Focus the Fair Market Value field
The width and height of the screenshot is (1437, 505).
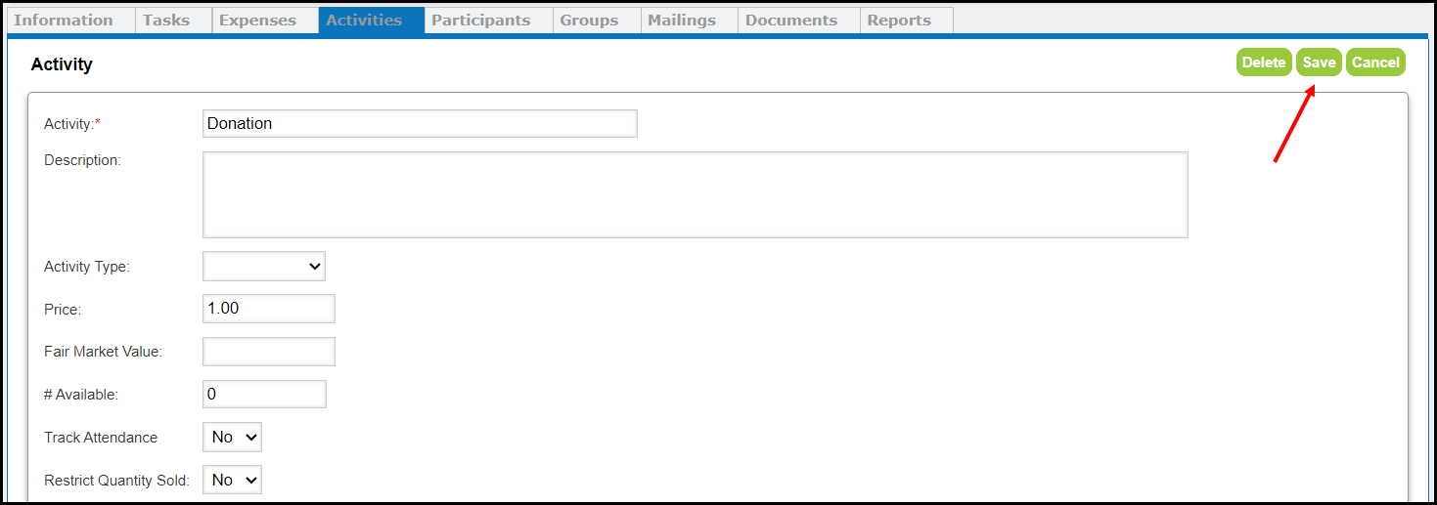point(269,352)
